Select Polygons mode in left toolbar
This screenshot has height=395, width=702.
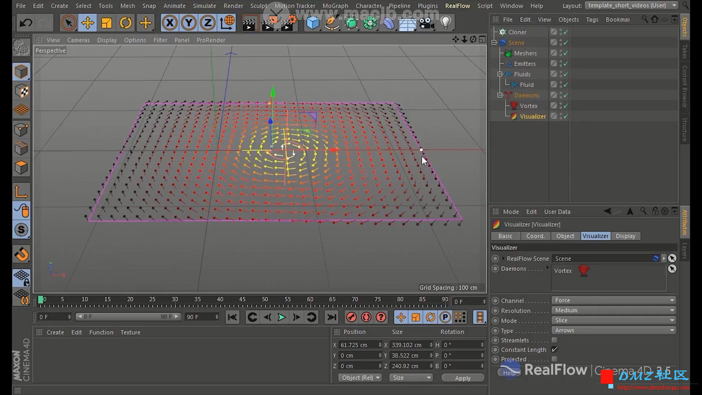pos(21,168)
